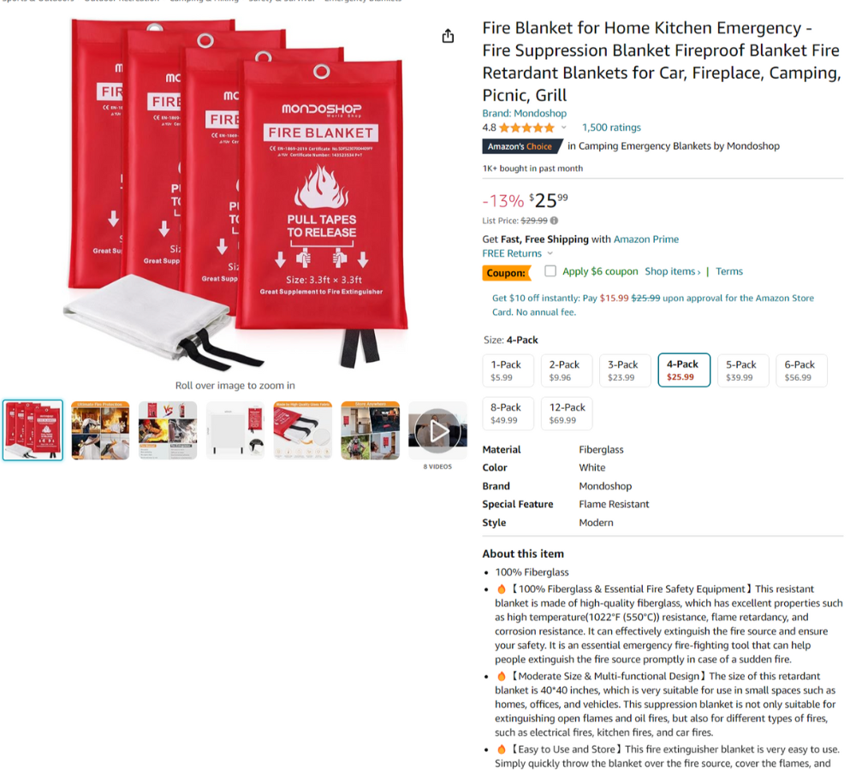The width and height of the screenshot is (856, 770).
Task: Click the Amazon Prime link
Action: 645,239
